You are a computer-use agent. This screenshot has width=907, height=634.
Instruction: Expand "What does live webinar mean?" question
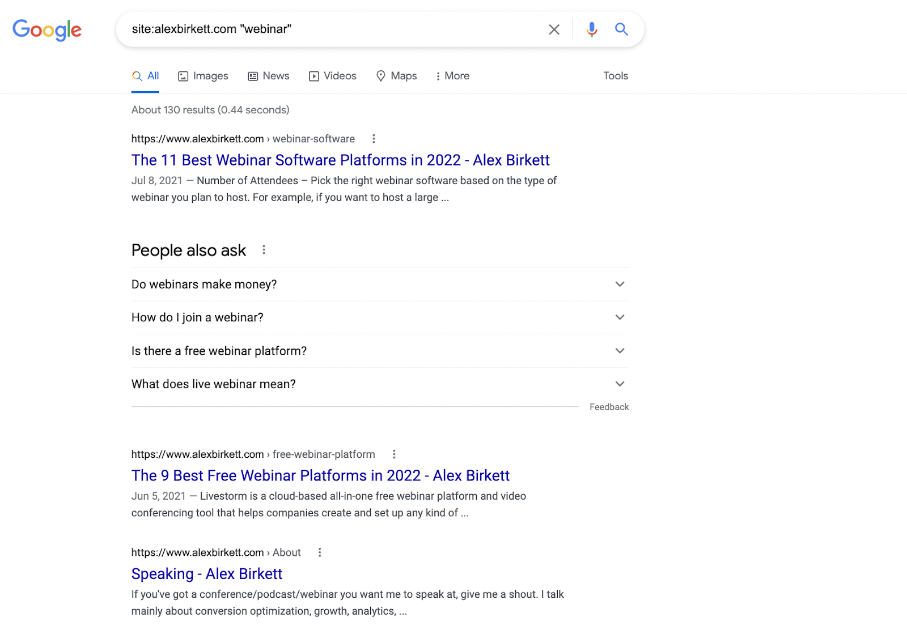pyautogui.click(x=380, y=384)
